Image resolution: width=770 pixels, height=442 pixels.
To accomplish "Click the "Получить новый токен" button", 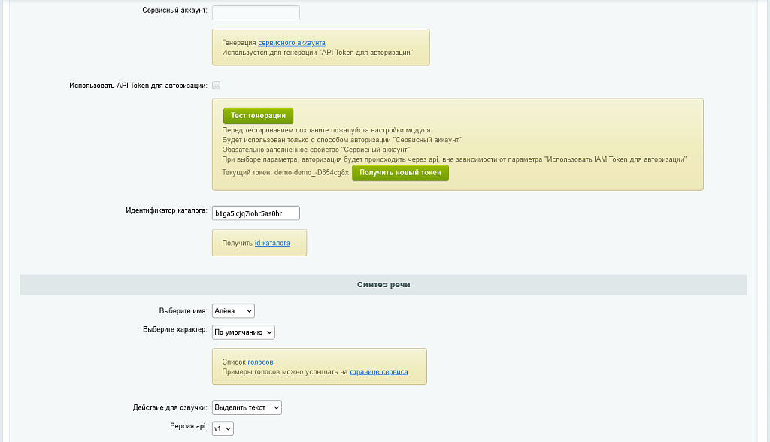I will pyautogui.click(x=400, y=172).
